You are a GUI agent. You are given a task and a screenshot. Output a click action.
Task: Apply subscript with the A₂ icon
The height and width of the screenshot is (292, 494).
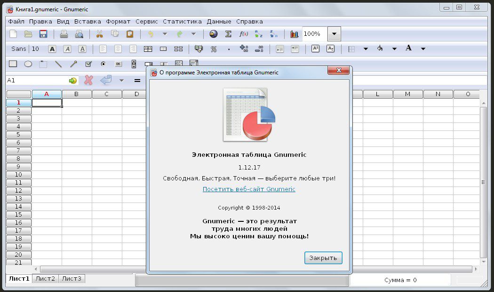330,49
